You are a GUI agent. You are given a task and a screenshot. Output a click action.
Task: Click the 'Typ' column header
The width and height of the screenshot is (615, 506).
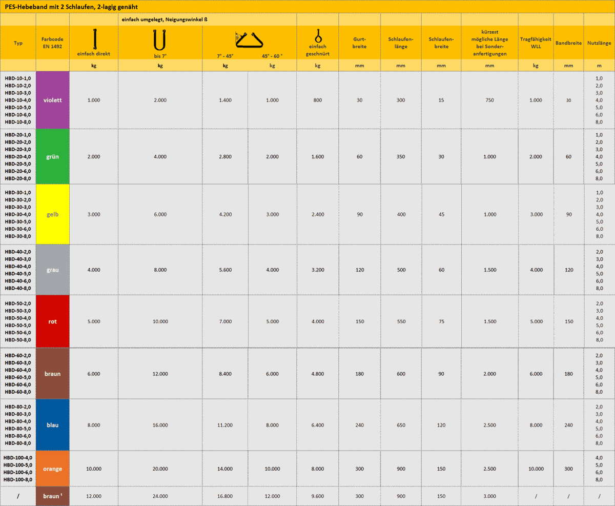(x=18, y=43)
